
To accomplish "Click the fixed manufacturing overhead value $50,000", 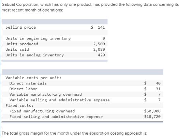I will point(152,111).
